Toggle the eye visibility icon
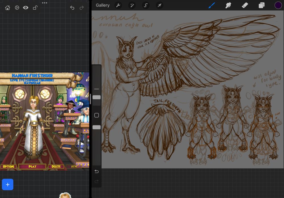The width and height of the screenshot is (284, 198). coord(26,8)
